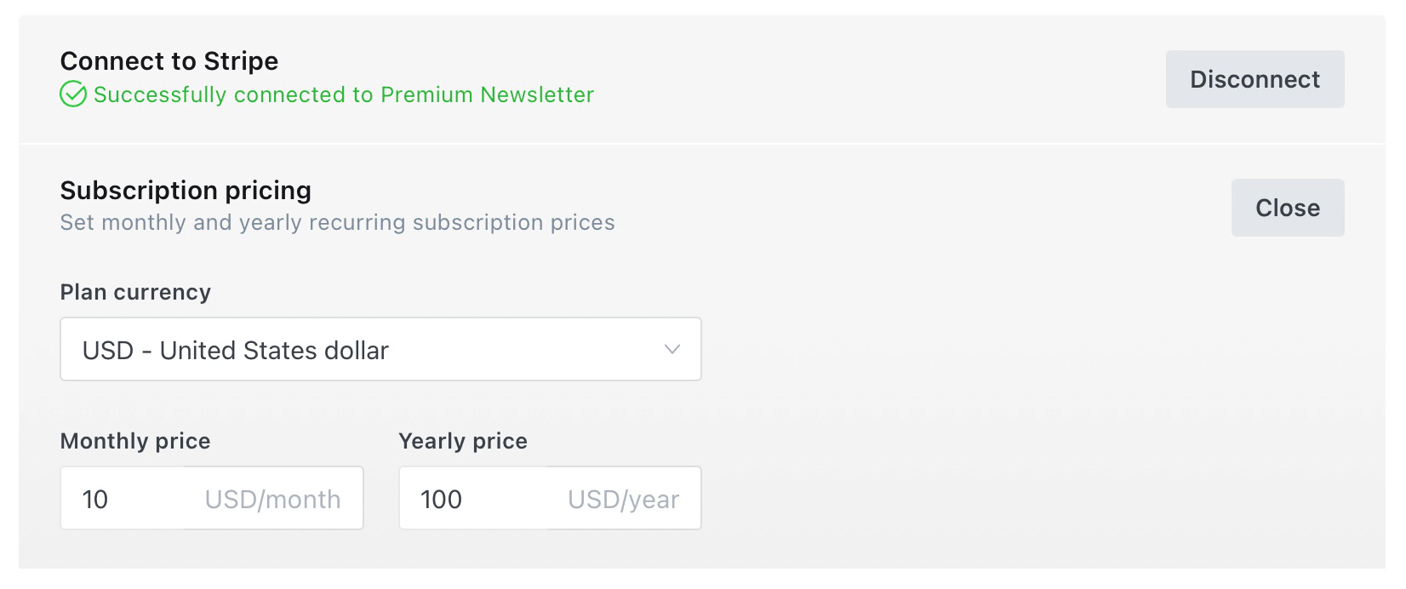Screen dimensions: 1406x589
Task: Click the Connect to Stripe section header
Action: [169, 60]
